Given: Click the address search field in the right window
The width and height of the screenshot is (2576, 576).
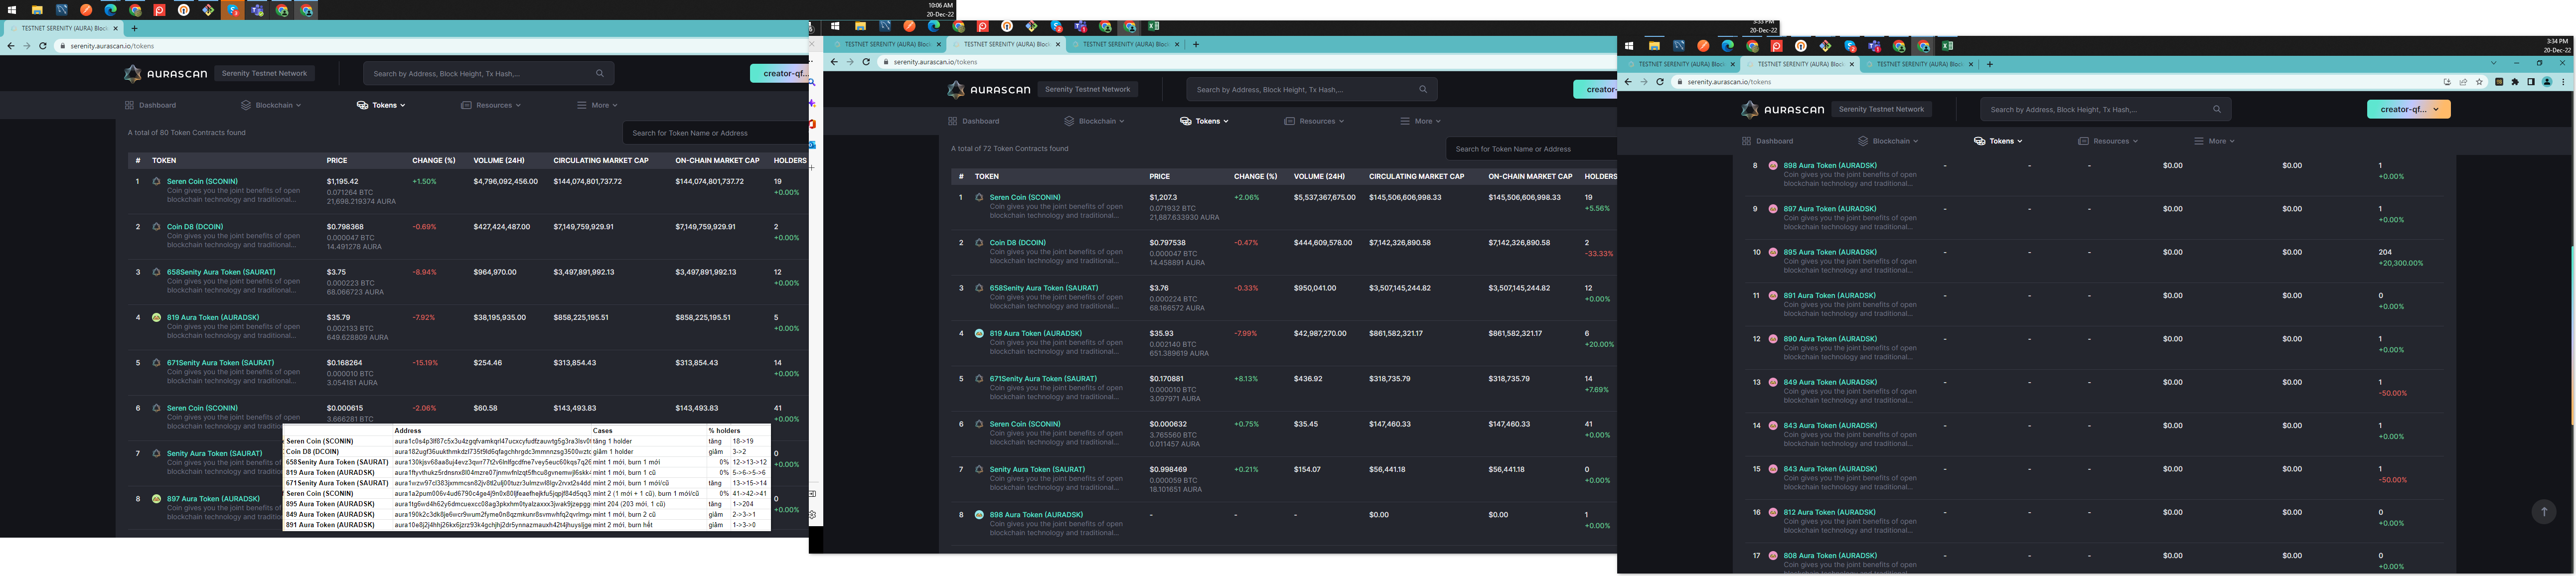Looking at the screenshot, I should click(2105, 109).
